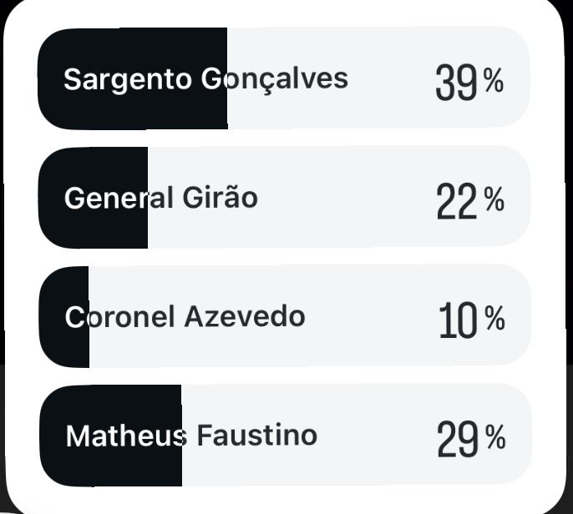Click the percent sign beside 29
The width and height of the screenshot is (573, 514).
click(495, 438)
